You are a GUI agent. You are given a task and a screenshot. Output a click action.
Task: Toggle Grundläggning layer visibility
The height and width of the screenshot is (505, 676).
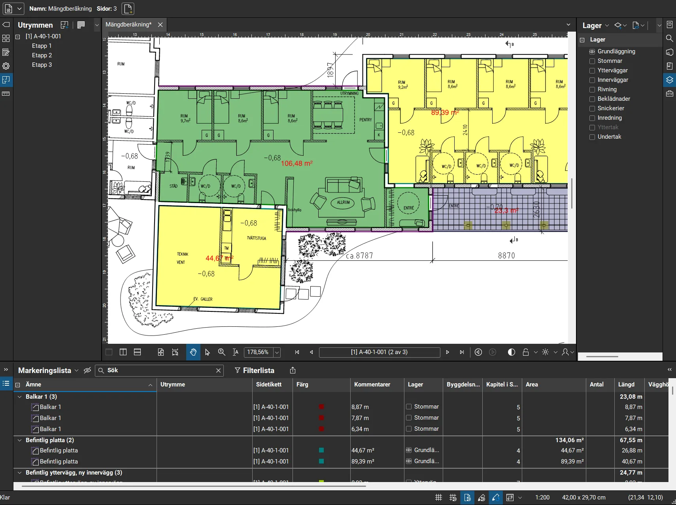tap(592, 51)
